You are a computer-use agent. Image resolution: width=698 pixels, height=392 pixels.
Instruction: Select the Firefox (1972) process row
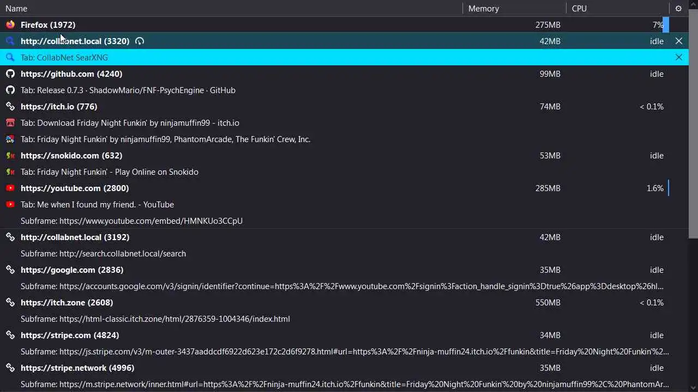[344, 24]
